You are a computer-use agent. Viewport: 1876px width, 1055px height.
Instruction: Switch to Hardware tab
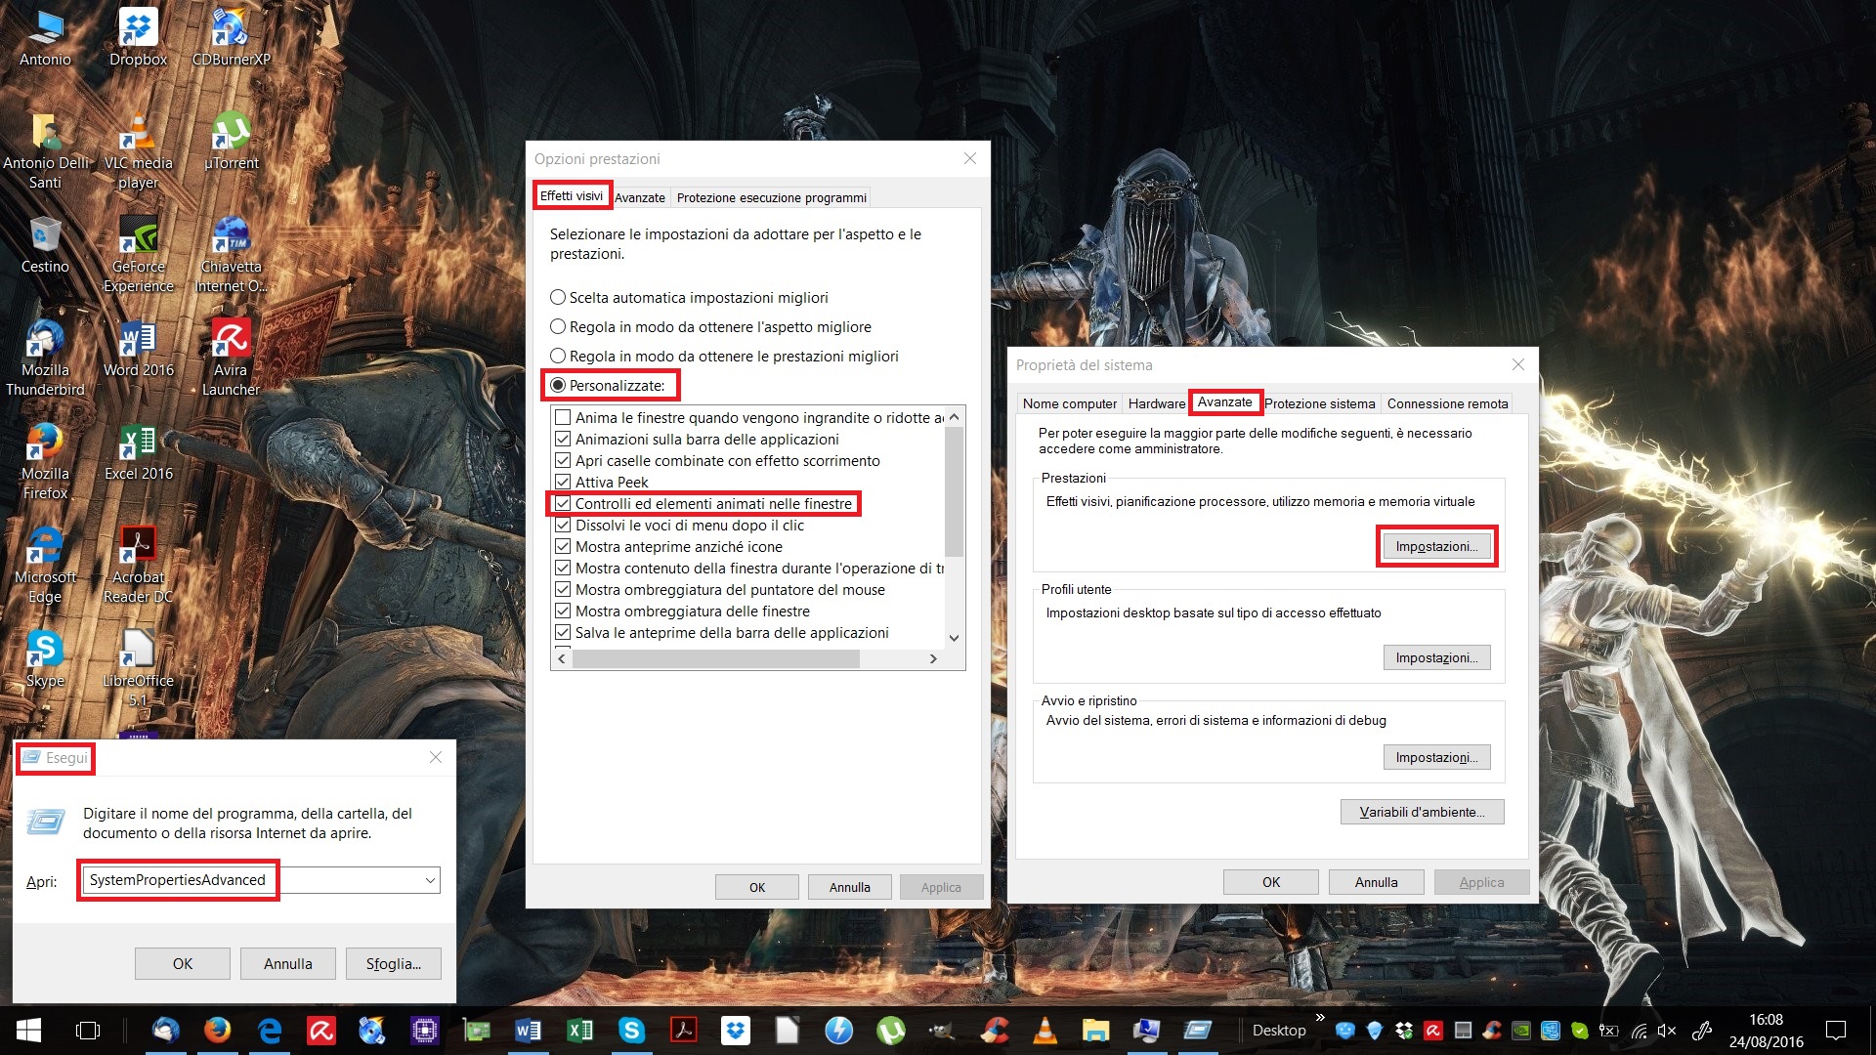point(1156,403)
